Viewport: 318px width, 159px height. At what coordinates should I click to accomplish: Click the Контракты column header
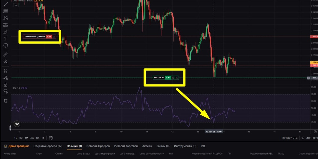[x=9, y=154]
